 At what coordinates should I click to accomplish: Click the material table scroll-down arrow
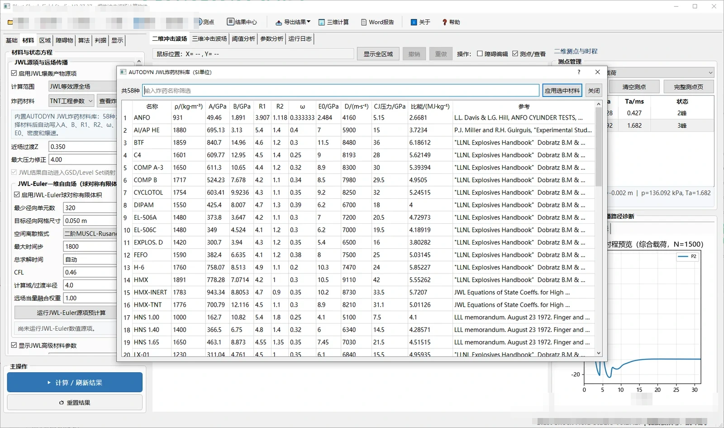(x=599, y=353)
